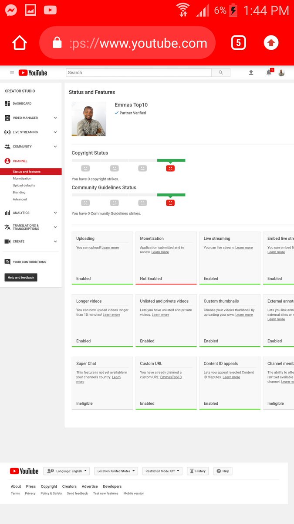Open the EmmasTop10 custom URL link

pyautogui.click(x=171, y=377)
